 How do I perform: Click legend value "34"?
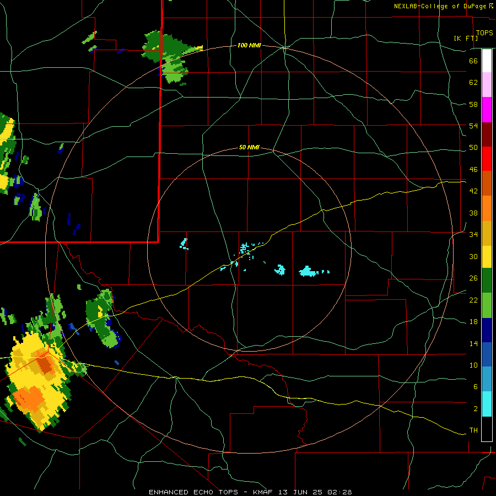(x=473, y=235)
